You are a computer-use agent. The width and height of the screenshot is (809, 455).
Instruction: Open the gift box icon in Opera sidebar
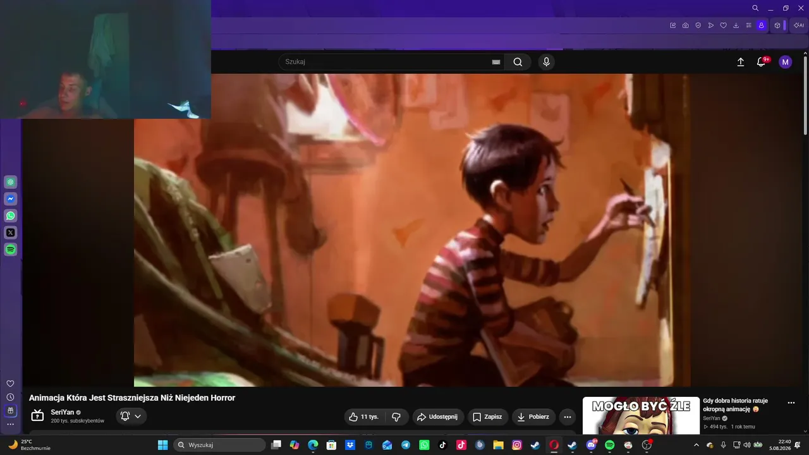(x=10, y=411)
